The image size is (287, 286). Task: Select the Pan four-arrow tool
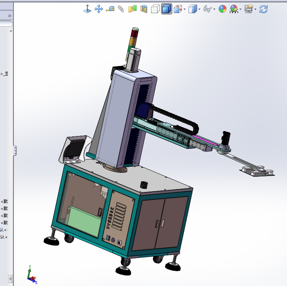(99, 9)
